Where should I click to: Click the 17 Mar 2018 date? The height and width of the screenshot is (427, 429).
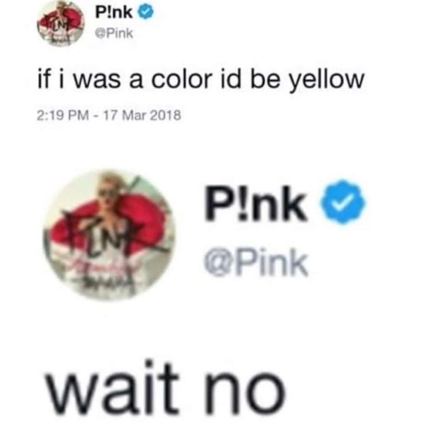[142, 115]
